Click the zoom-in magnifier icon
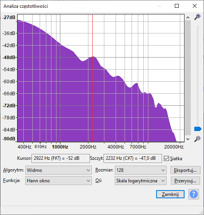This screenshot has width=204, height=215. (x=197, y=17)
